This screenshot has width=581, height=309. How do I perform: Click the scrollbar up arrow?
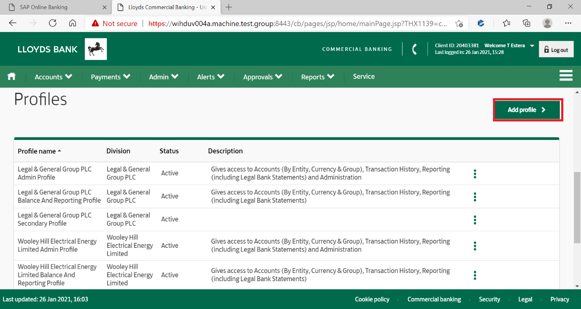(577, 92)
